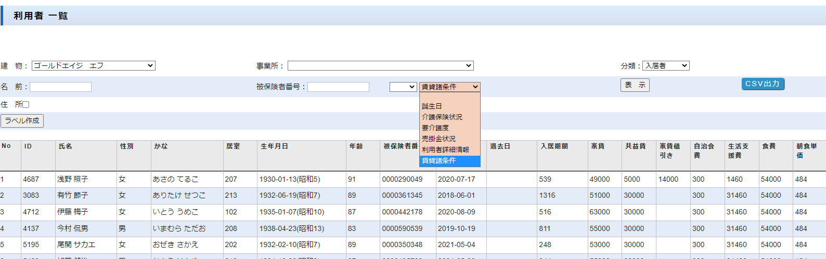Choose 介護保険状況 in the open list

[x=442, y=117]
